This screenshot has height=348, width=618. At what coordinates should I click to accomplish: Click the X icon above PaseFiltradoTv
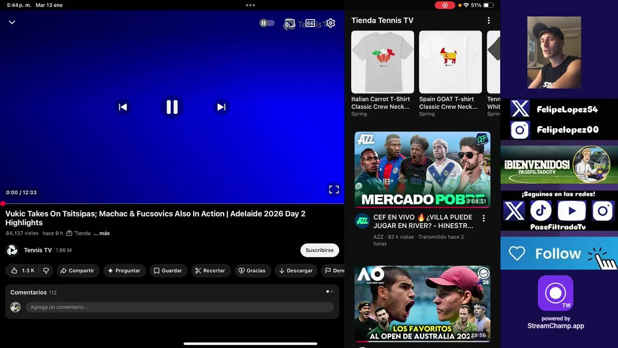(514, 211)
